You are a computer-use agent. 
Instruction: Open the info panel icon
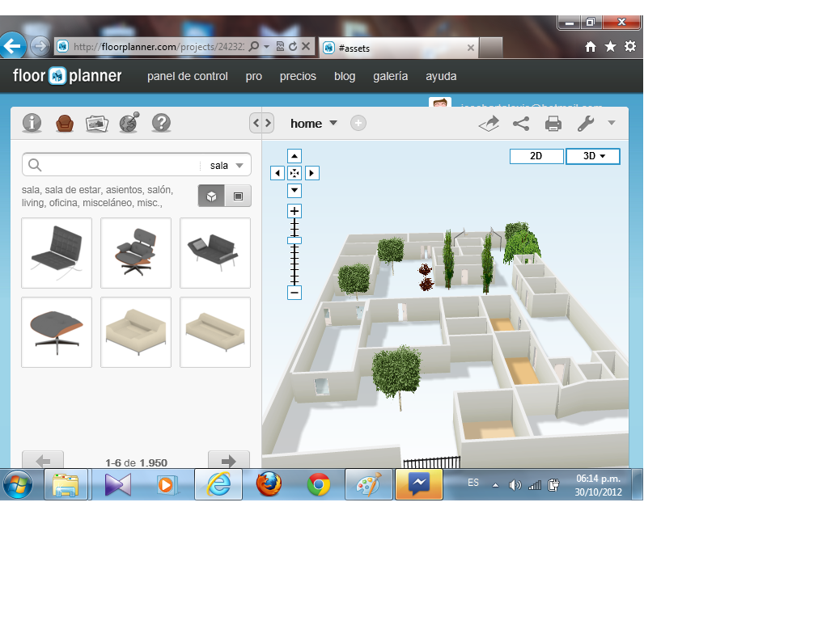(x=32, y=123)
